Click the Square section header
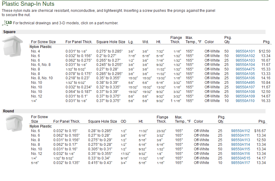Viewport: 275px width, 181px height. [x=9, y=32]
